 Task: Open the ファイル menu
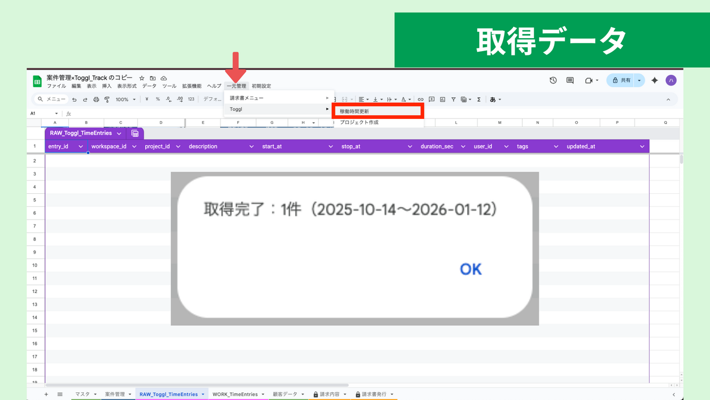(56, 86)
